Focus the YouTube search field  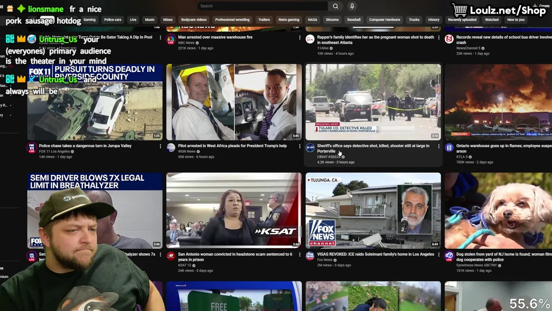click(x=263, y=6)
